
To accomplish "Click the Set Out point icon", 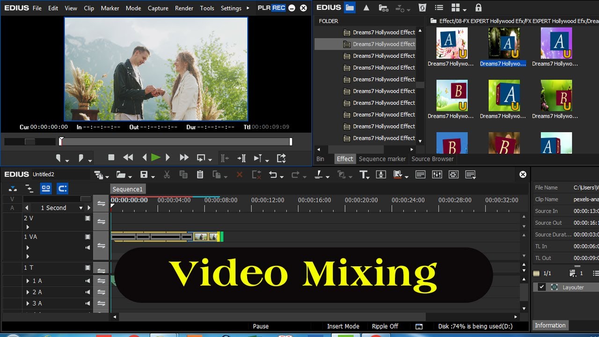I will pyautogui.click(x=81, y=158).
